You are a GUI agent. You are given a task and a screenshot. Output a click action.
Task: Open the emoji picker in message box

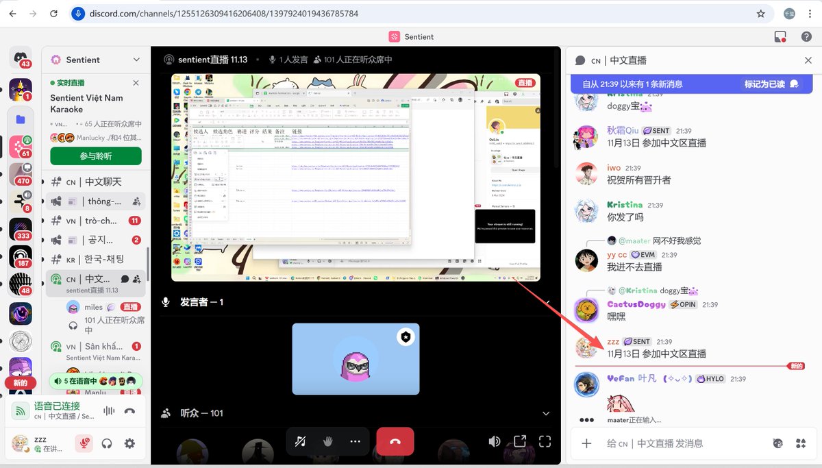pos(777,443)
